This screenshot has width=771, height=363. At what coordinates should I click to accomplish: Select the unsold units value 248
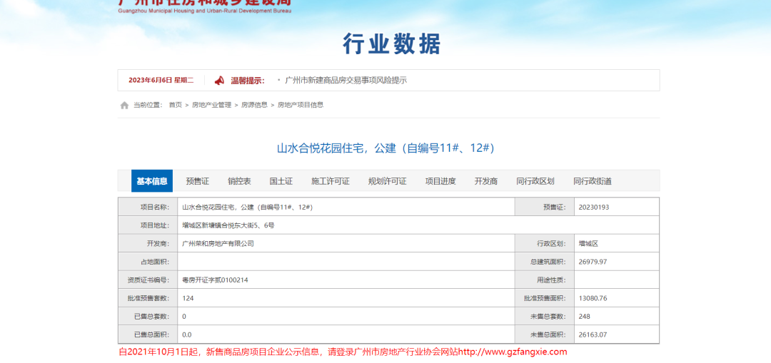pos(584,317)
